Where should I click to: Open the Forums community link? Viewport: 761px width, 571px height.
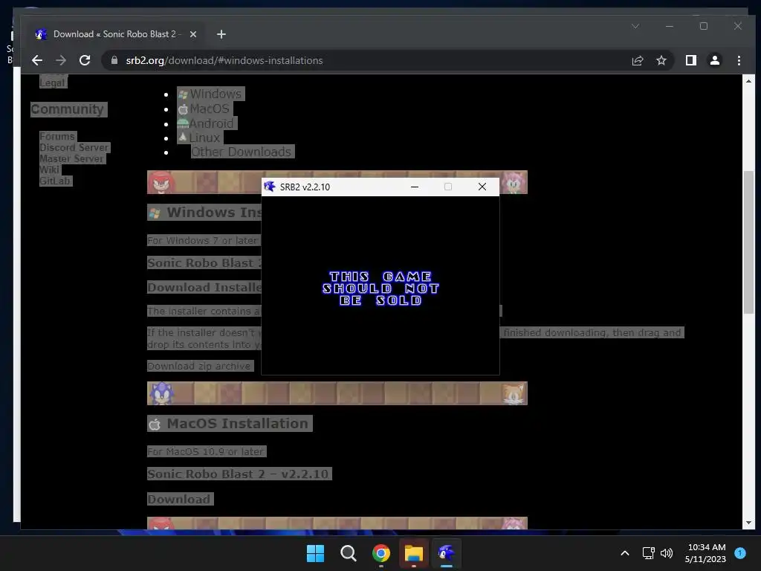tap(57, 137)
